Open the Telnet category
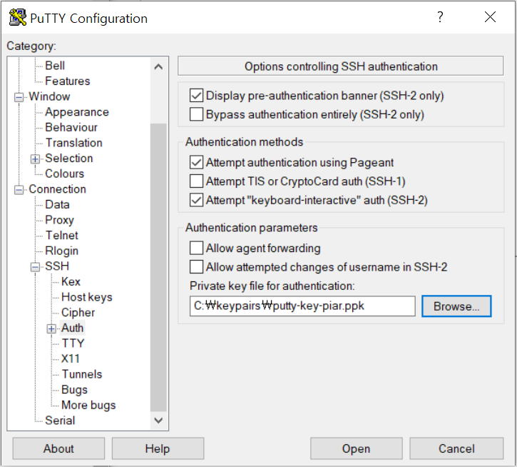Image resolution: width=517 pixels, height=467 pixels. tap(61, 236)
